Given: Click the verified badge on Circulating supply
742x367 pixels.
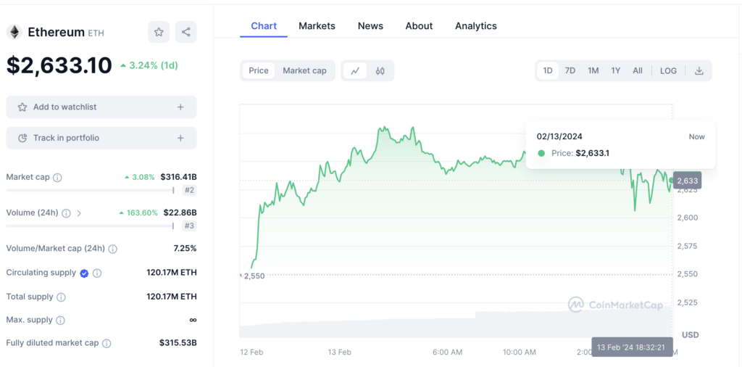Looking at the screenshot, I should tap(84, 273).
